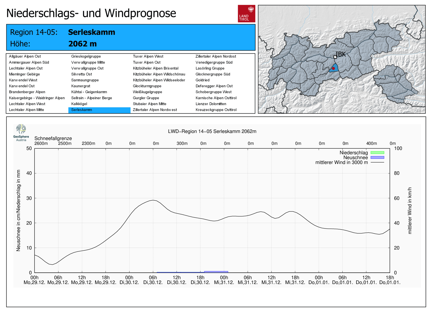This screenshot has height=311, width=431.
Task: Click the blue Neuschnee legend swatch
Action: click(x=377, y=158)
